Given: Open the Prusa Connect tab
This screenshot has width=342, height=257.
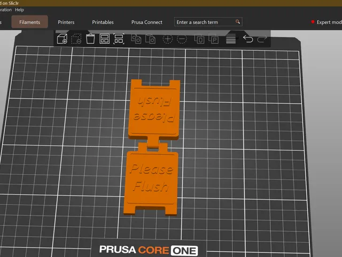Looking at the screenshot, I should pos(147,22).
